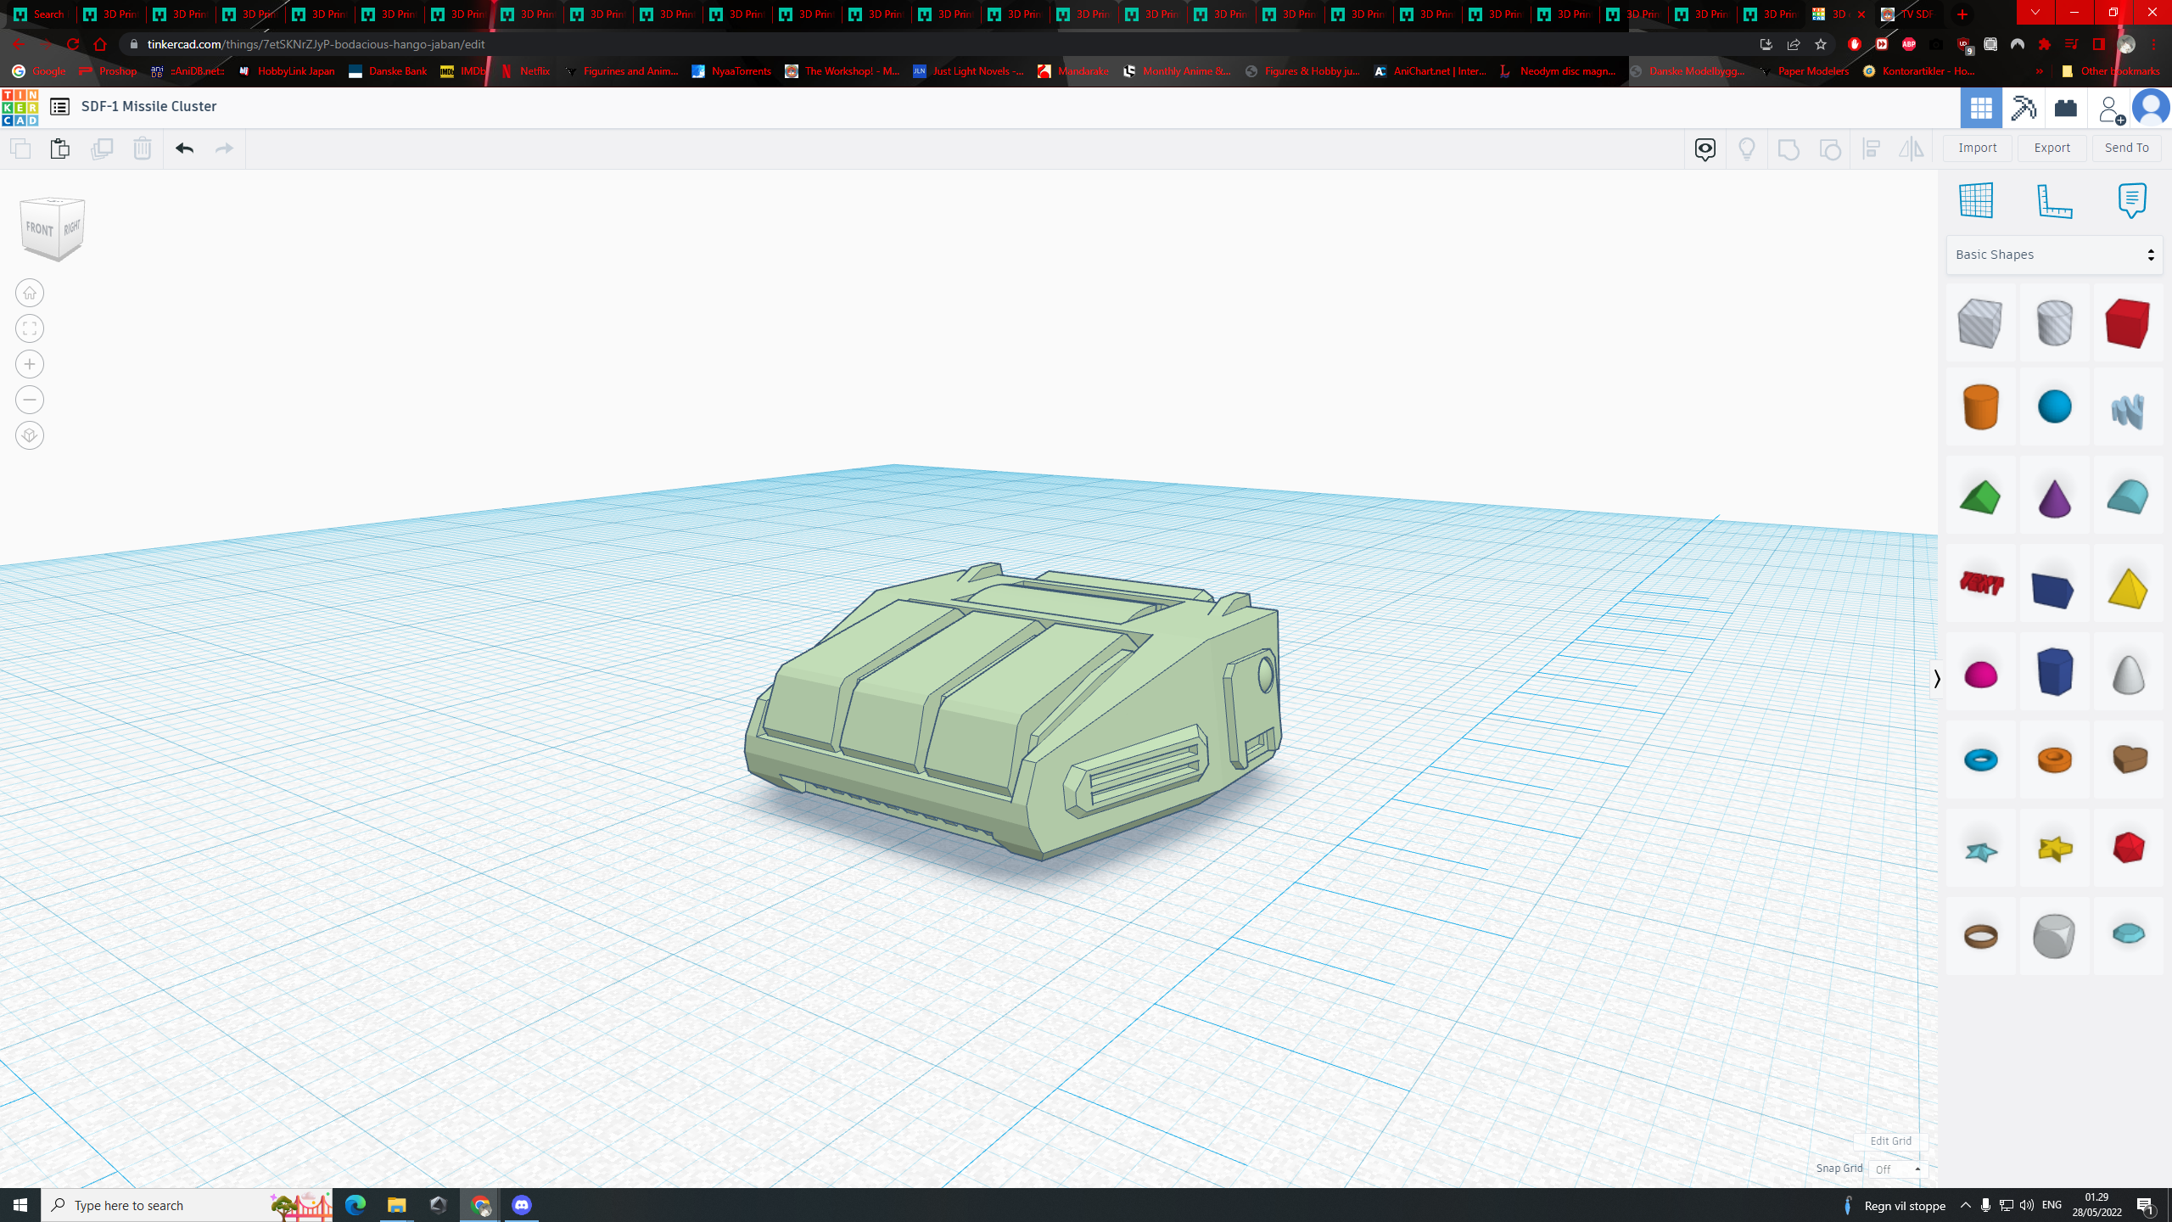The width and height of the screenshot is (2172, 1222).
Task: Select the Cylinder hole shape
Action: pos(2054,323)
